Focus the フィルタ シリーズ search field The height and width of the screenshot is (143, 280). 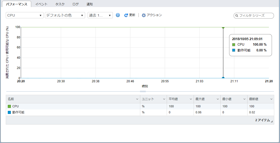pos(255,16)
